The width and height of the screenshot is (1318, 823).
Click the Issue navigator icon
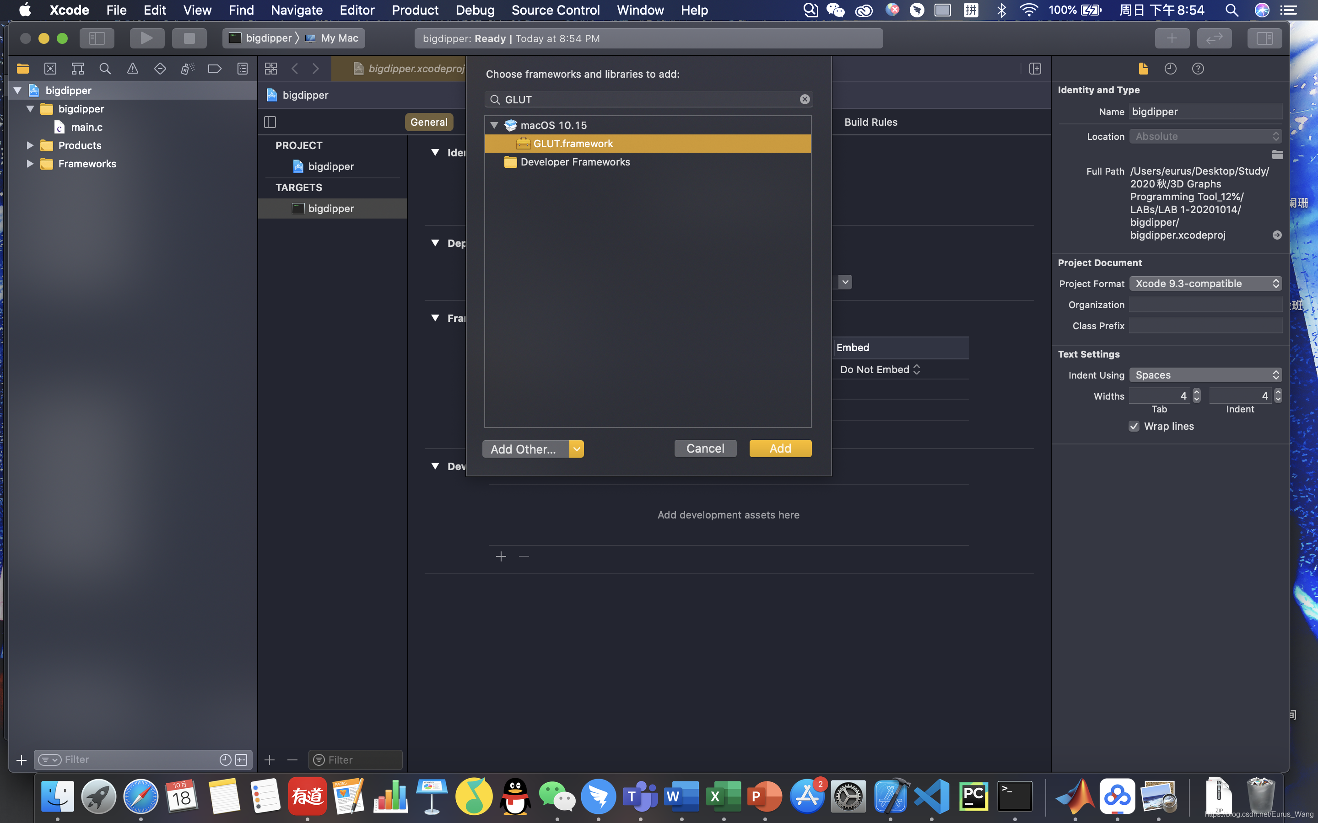coord(132,68)
